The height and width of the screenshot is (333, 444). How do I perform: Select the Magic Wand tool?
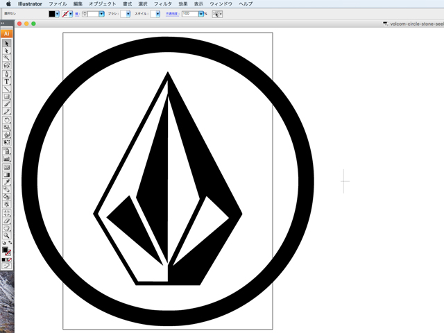pyautogui.click(x=6, y=58)
